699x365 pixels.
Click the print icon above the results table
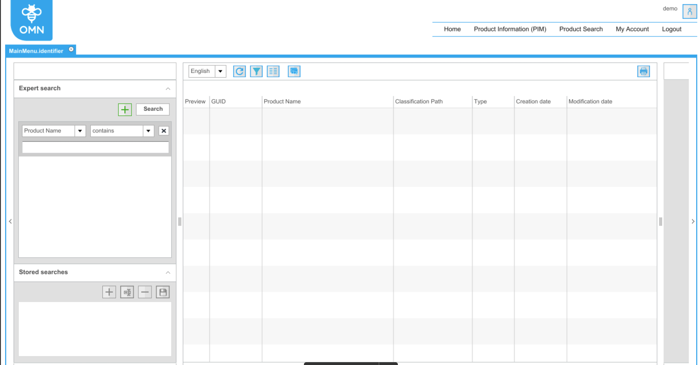click(643, 71)
